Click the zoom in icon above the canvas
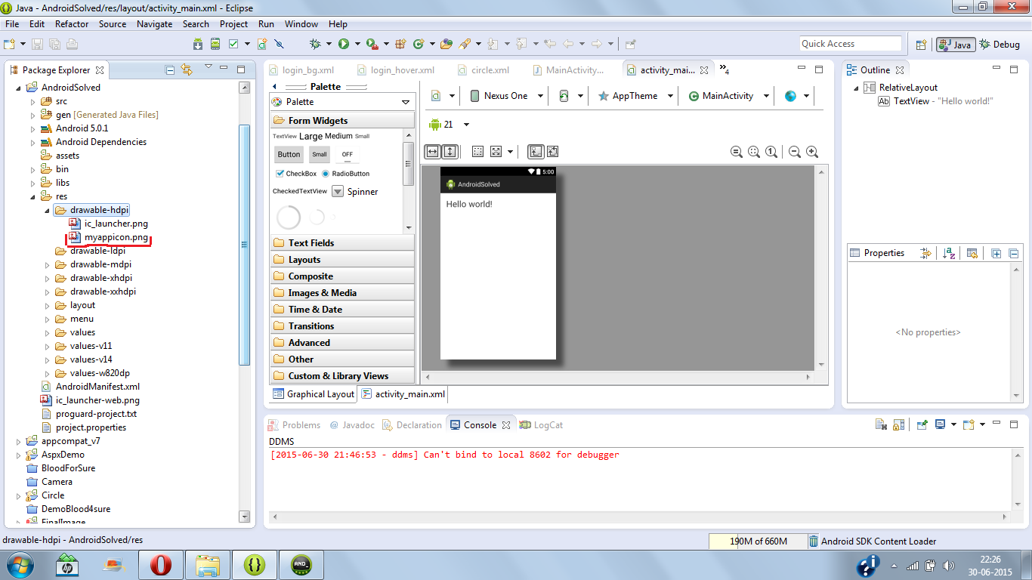Image resolution: width=1032 pixels, height=580 pixels. [812, 152]
